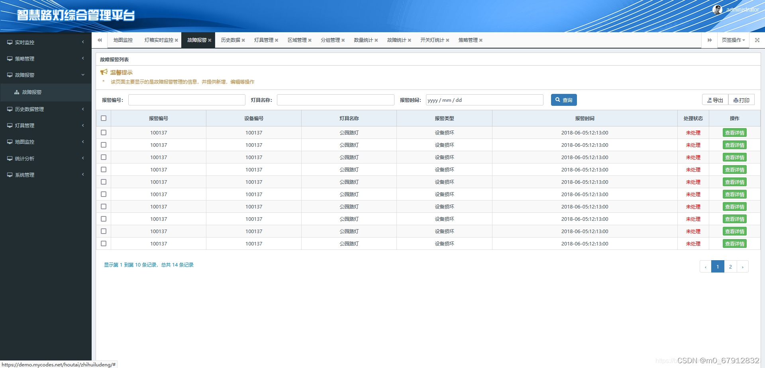This screenshot has height=368, width=765.
Task: Focus the 报警编号 input field
Action: point(186,100)
